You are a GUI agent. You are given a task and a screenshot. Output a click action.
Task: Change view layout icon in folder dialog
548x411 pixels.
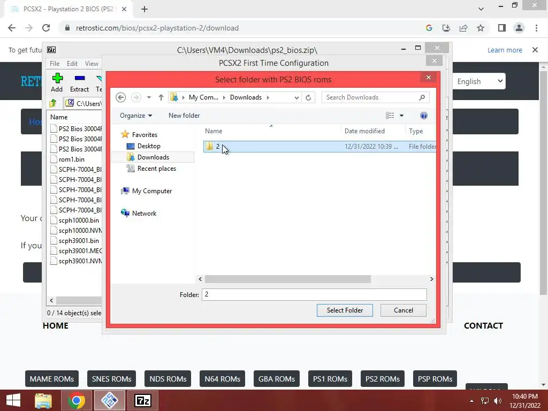[x=390, y=116]
